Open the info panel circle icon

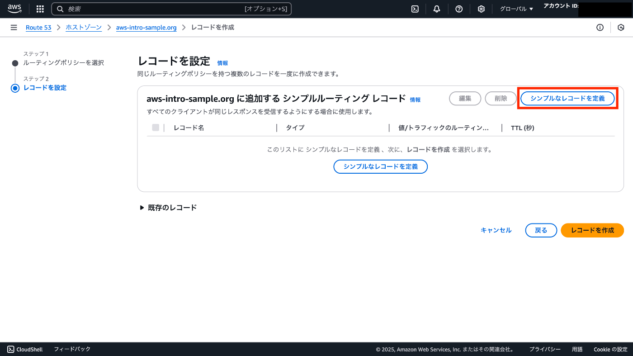click(x=600, y=28)
